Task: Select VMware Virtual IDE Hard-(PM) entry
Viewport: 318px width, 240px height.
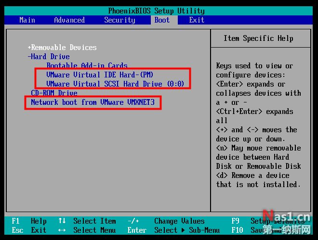Action: (100, 75)
